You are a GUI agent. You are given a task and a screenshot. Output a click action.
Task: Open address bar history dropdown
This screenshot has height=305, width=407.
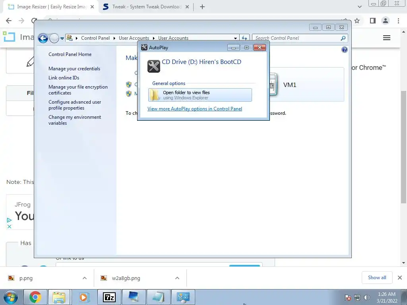tap(235, 38)
